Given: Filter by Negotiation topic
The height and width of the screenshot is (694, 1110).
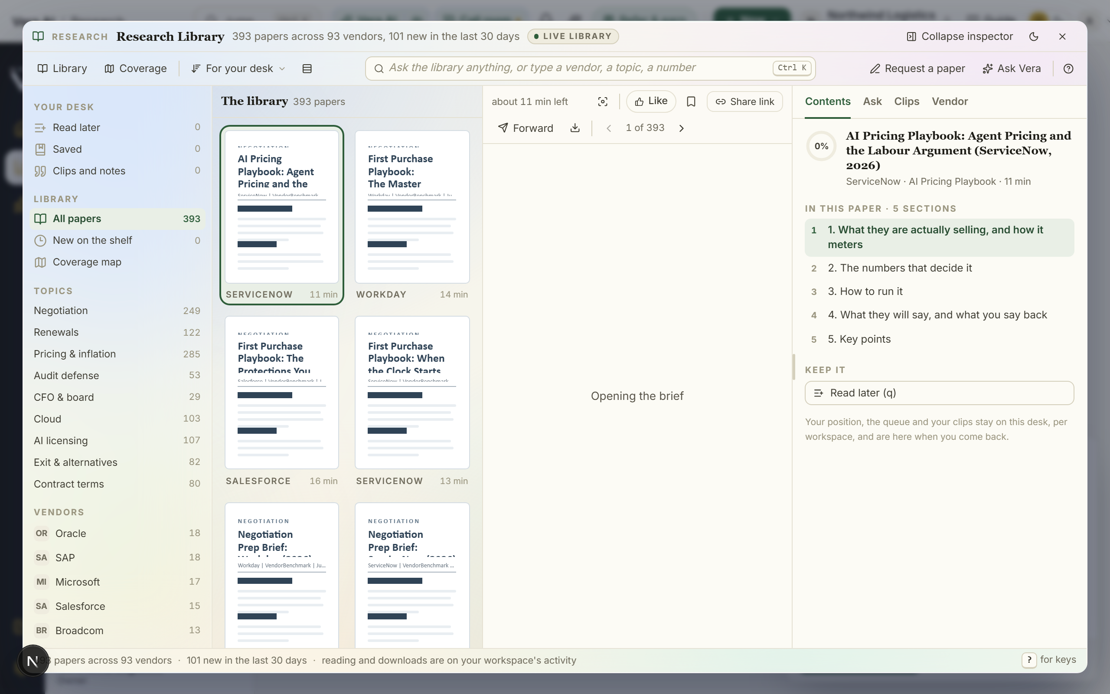Looking at the screenshot, I should 117,311.
